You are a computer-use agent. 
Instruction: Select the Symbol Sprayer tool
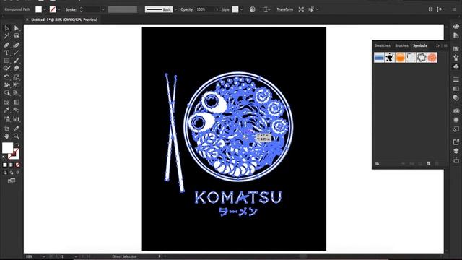tap(6, 119)
